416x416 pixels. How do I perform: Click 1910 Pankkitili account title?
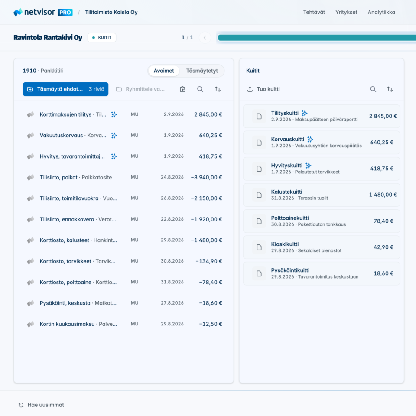pos(43,71)
